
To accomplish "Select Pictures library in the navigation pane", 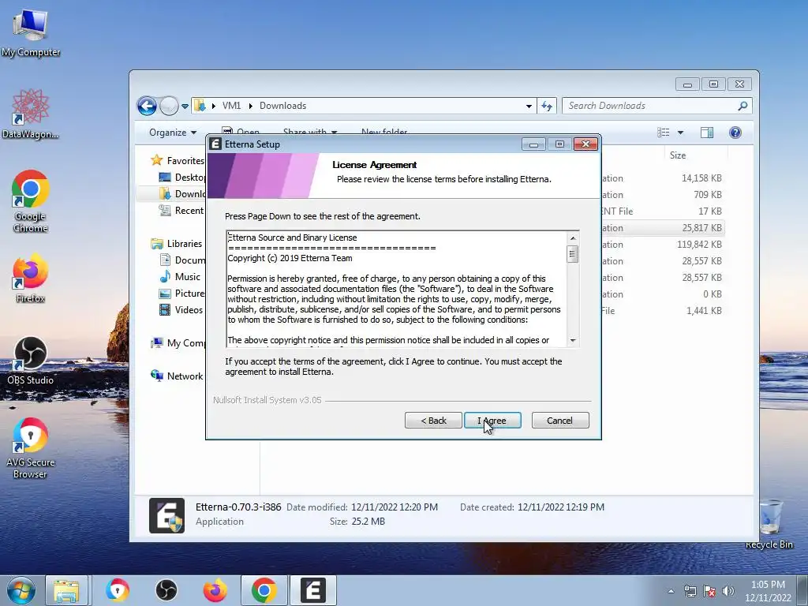I will coord(182,294).
